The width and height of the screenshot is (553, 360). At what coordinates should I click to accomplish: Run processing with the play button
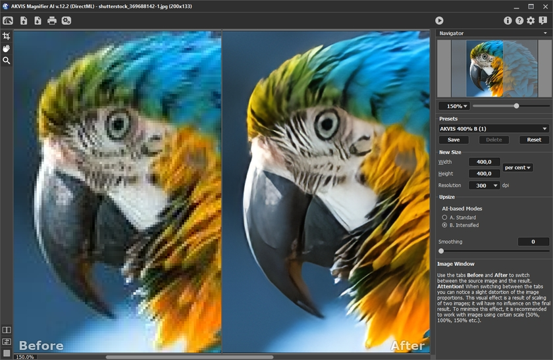(439, 21)
